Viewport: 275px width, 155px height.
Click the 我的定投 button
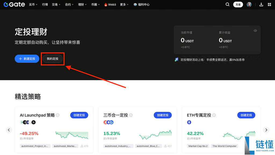tap(53, 59)
